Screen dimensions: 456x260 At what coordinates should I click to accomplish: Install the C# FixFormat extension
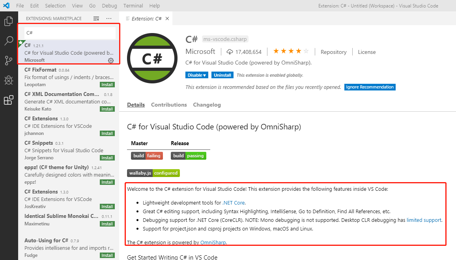107,85
